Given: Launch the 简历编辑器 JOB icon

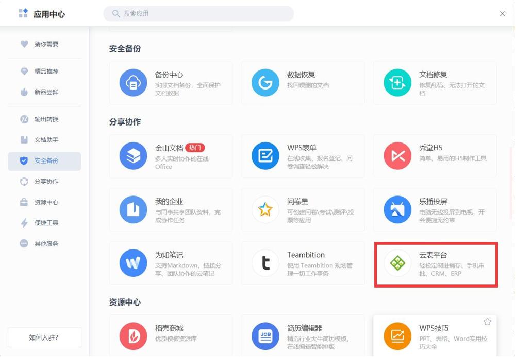Looking at the screenshot, I should pyautogui.click(x=265, y=336).
